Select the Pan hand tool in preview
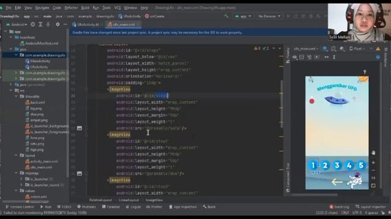The image size is (391, 219). 373,153
